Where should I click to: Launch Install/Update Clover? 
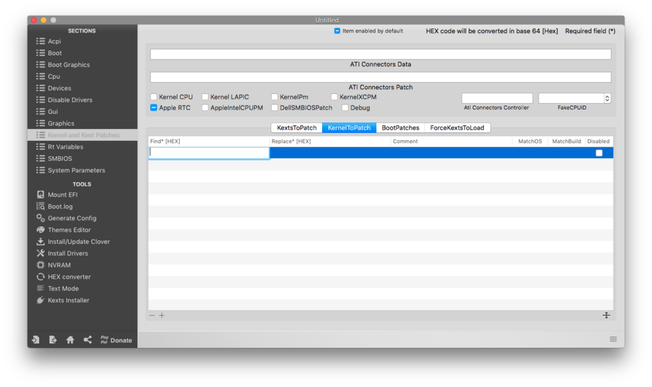pos(78,242)
